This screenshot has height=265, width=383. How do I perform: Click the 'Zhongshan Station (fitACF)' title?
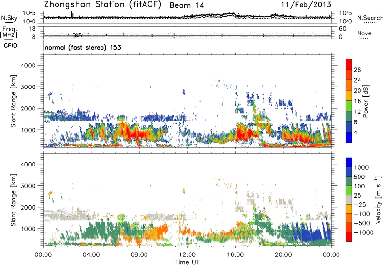point(102,5)
